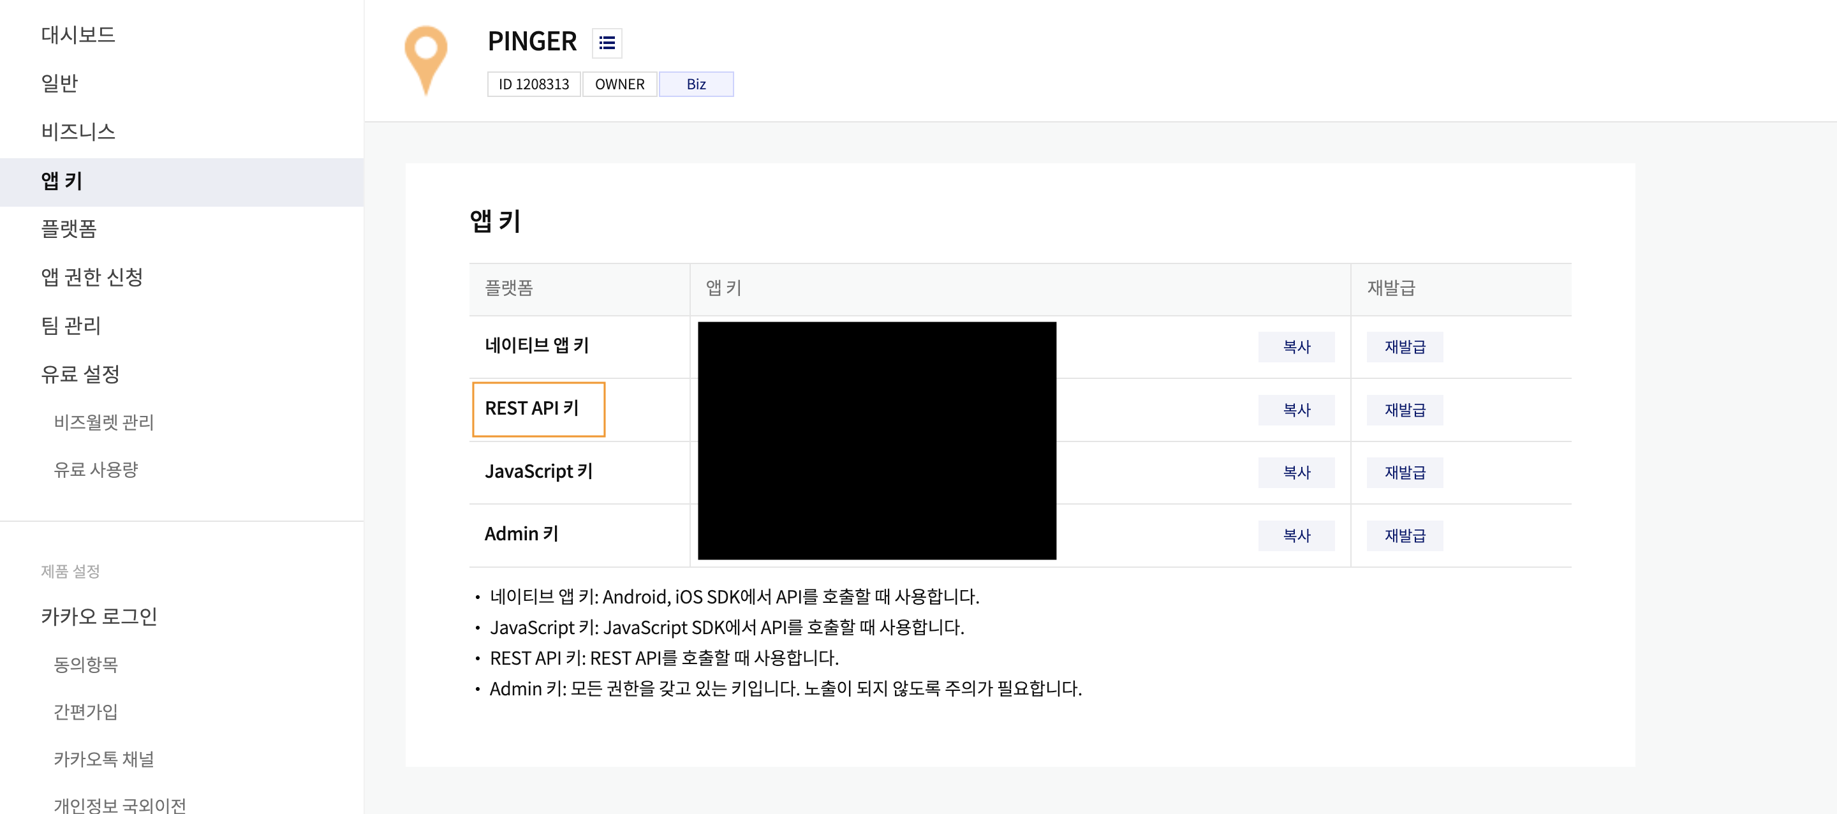Image resolution: width=1837 pixels, height=814 pixels.
Task: Click the Biz badge under PINGER
Action: (x=695, y=84)
